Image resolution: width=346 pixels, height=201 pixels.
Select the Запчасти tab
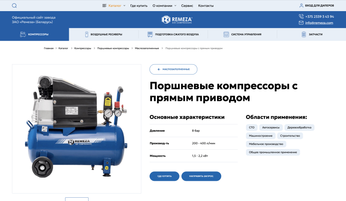click(x=311, y=34)
